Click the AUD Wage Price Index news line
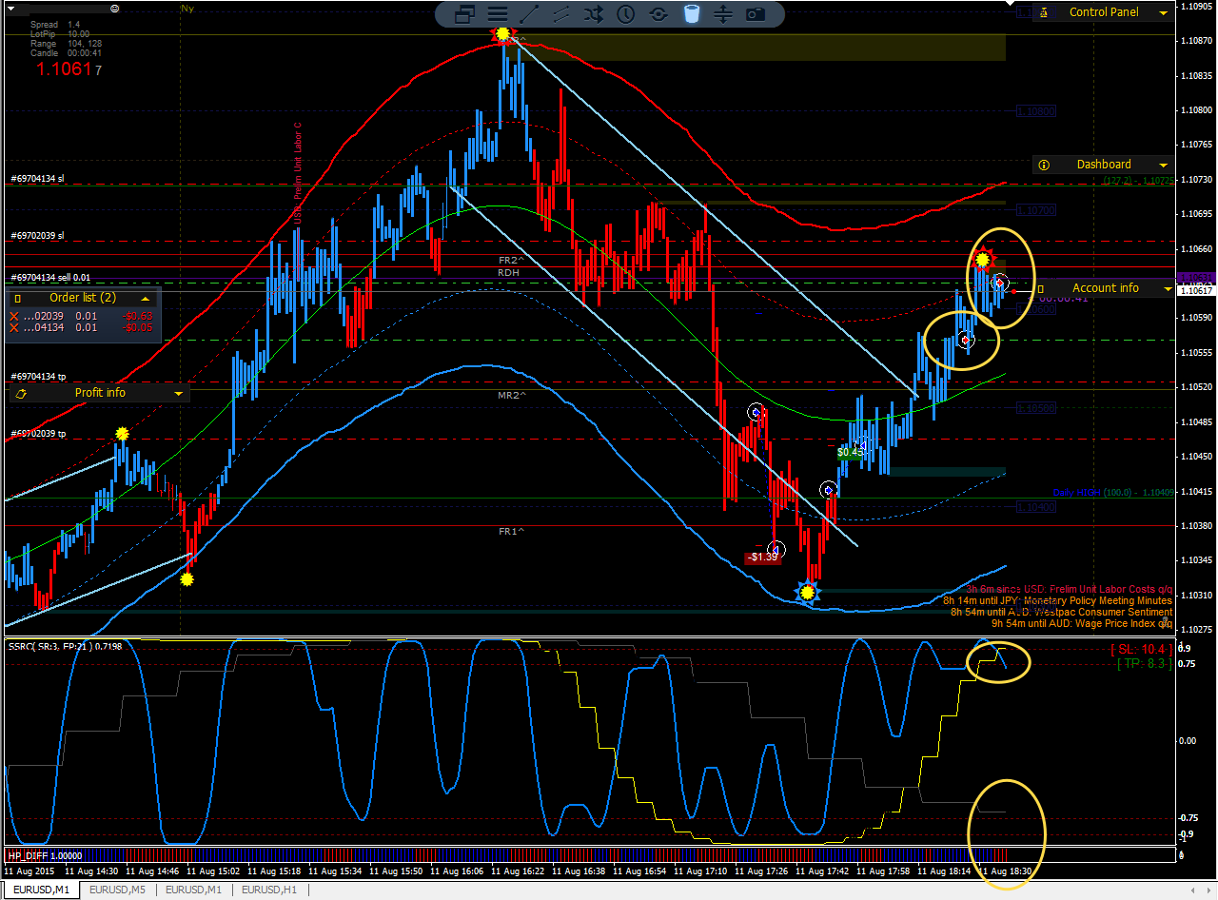1218x900 pixels. pyautogui.click(x=1082, y=623)
